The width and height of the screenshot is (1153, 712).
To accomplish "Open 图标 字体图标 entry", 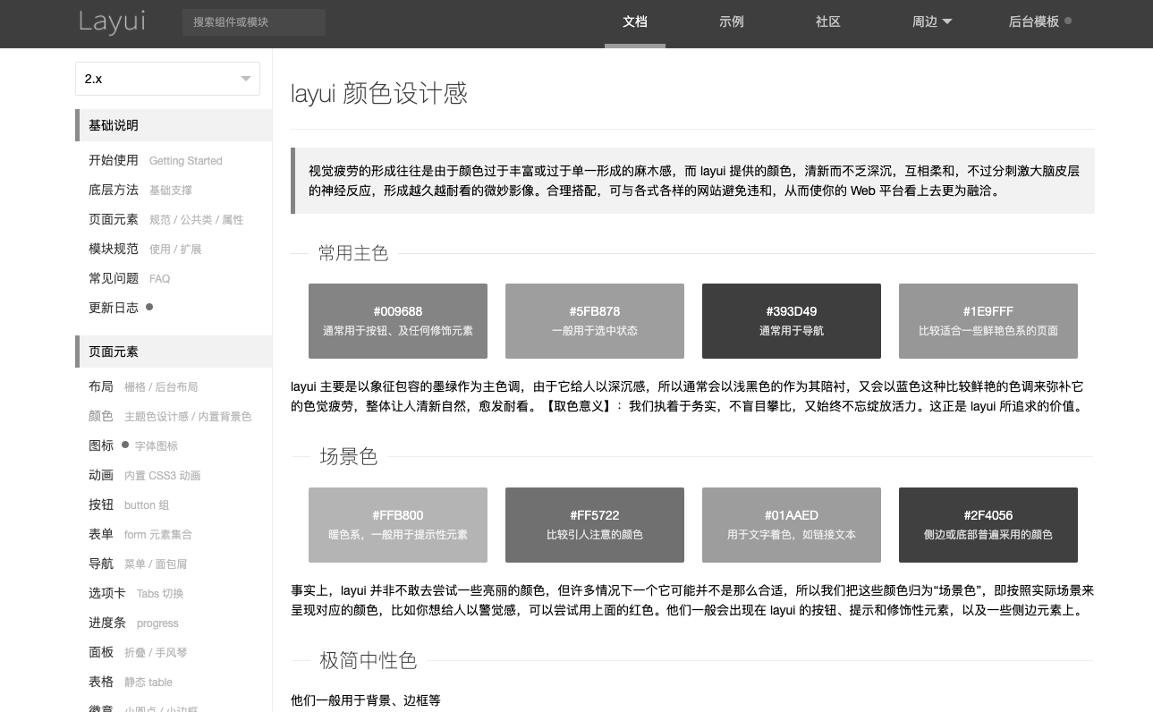I will (x=133, y=445).
